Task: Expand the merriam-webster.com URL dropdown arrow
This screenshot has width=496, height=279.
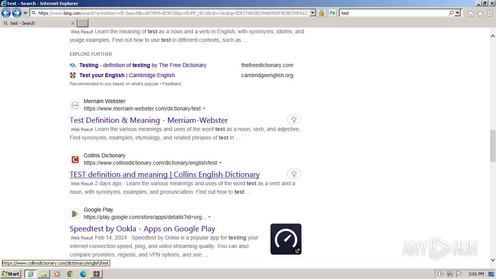Action: (x=204, y=109)
